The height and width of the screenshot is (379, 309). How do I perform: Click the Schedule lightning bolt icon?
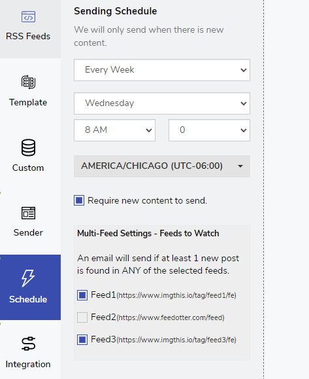click(x=28, y=278)
